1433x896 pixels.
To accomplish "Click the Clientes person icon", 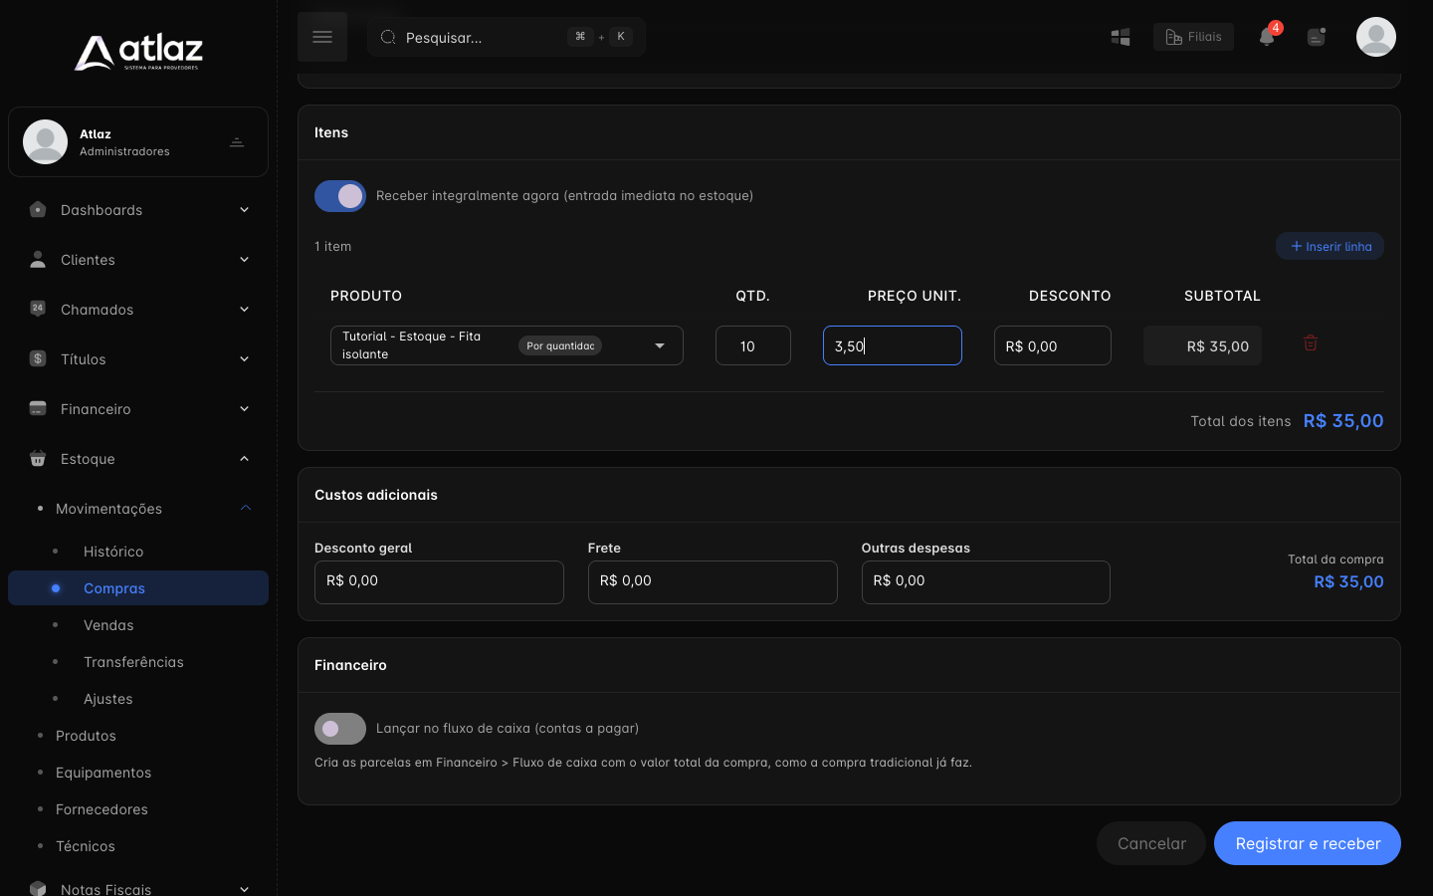I will (38, 260).
